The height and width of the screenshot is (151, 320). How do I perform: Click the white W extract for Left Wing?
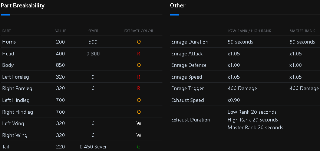pos(139,124)
